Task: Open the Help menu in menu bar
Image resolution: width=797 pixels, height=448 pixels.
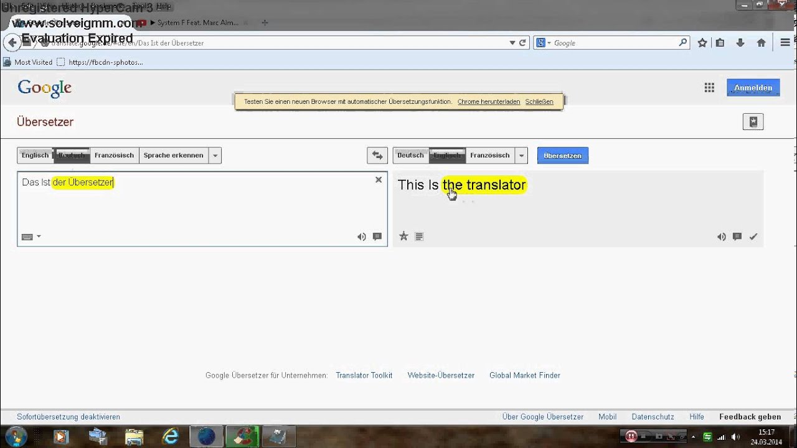Action: click(163, 6)
